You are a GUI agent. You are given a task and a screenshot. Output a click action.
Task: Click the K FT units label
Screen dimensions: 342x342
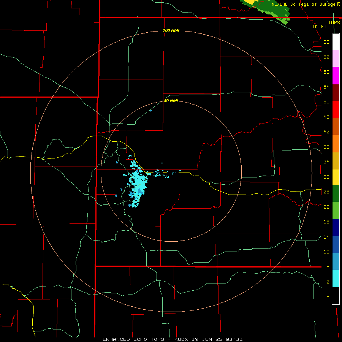click(321, 26)
